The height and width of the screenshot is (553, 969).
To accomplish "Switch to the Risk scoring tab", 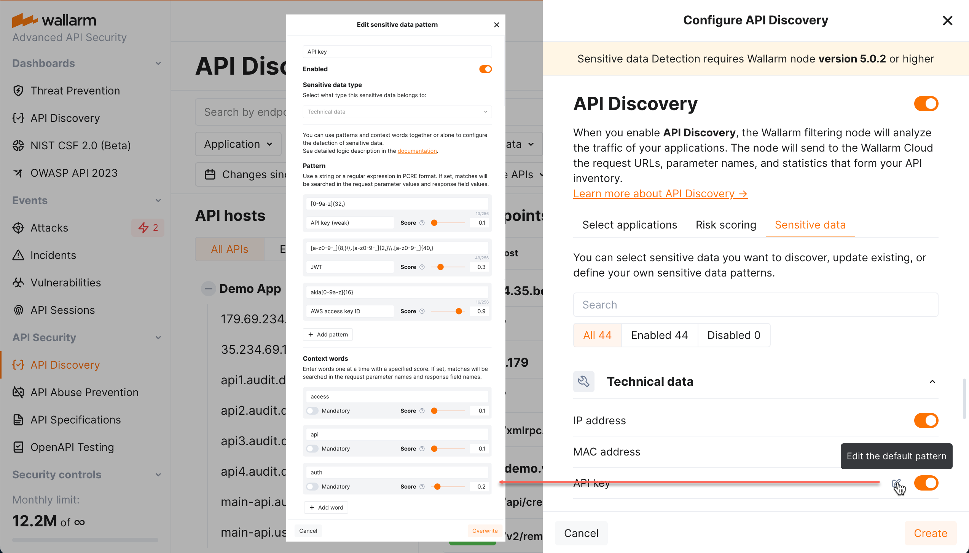I will pos(726,225).
